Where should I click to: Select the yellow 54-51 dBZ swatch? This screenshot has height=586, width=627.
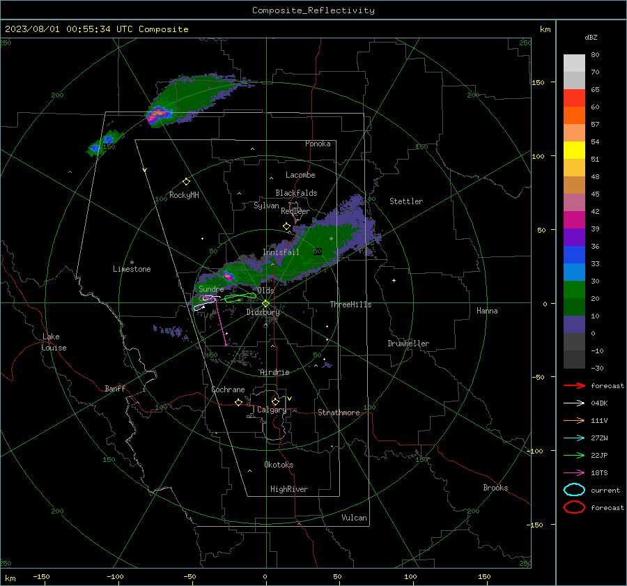[x=574, y=151]
